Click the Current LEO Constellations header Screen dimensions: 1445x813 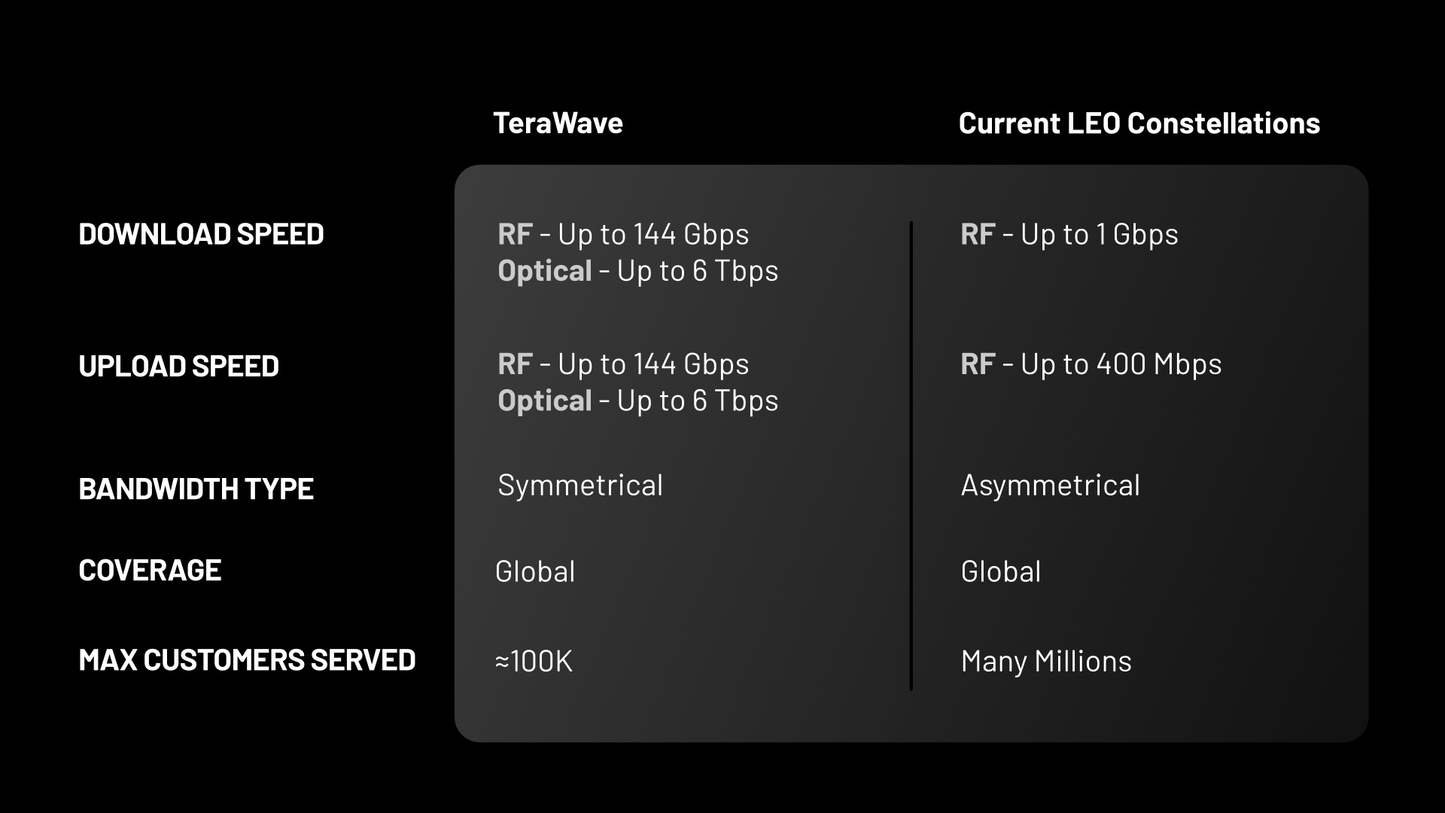tap(1139, 123)
